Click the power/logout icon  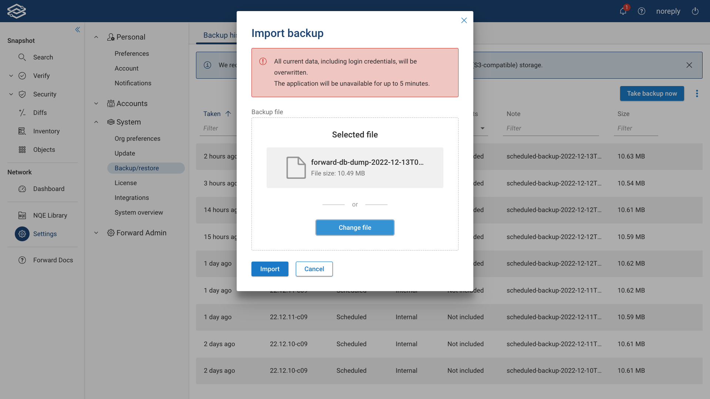[695, 11]
